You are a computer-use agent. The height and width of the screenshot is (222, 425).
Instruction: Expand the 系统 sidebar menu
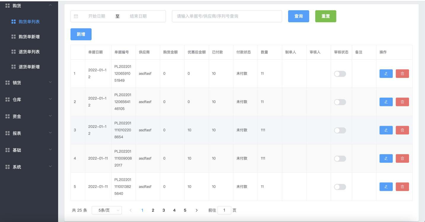[x=17, y=167]
